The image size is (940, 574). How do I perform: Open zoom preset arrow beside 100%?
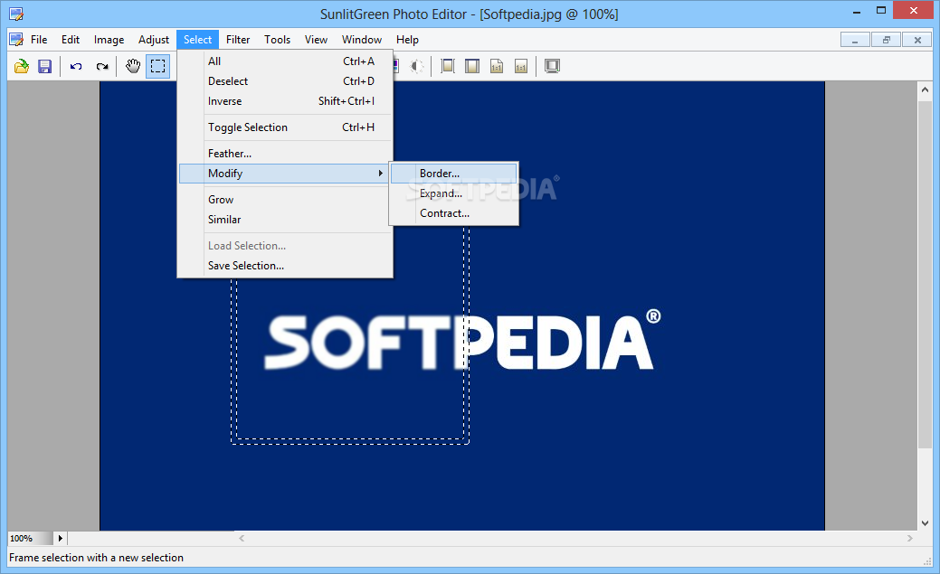(x=60, y=538)
